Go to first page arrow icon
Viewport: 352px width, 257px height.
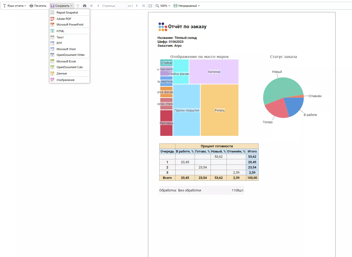92,6
